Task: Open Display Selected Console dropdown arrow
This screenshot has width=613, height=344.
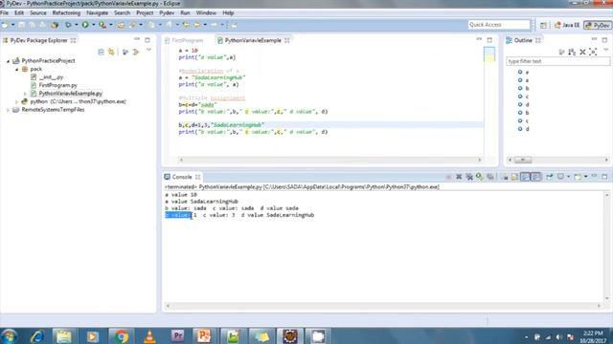Action: click(x=568, y=177)
